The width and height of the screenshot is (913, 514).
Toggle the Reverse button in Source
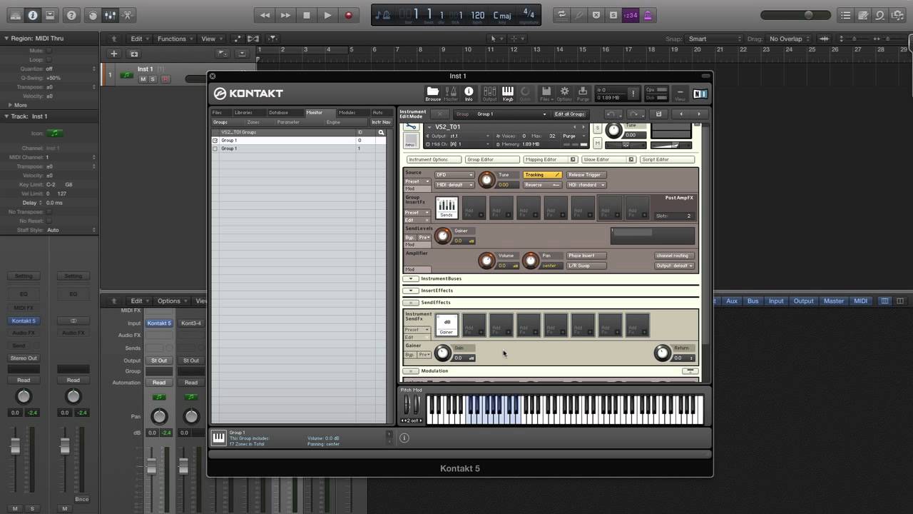(542, 185)
